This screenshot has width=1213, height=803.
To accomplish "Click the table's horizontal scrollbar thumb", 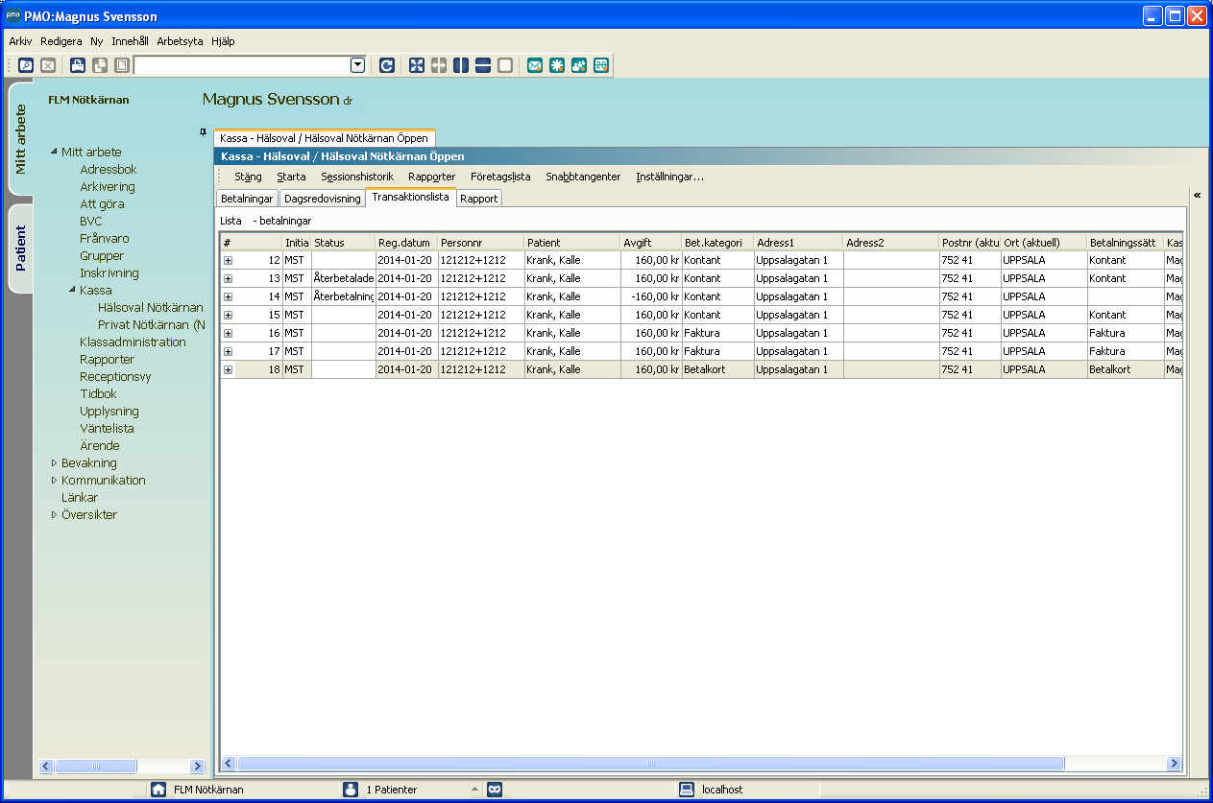I will pyautogui.click(x=650, y=764).
